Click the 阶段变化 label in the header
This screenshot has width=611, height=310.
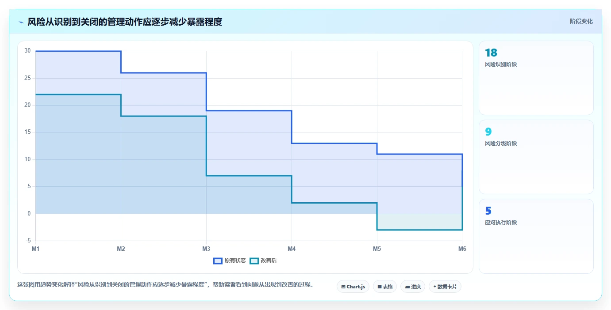[581, 21]
